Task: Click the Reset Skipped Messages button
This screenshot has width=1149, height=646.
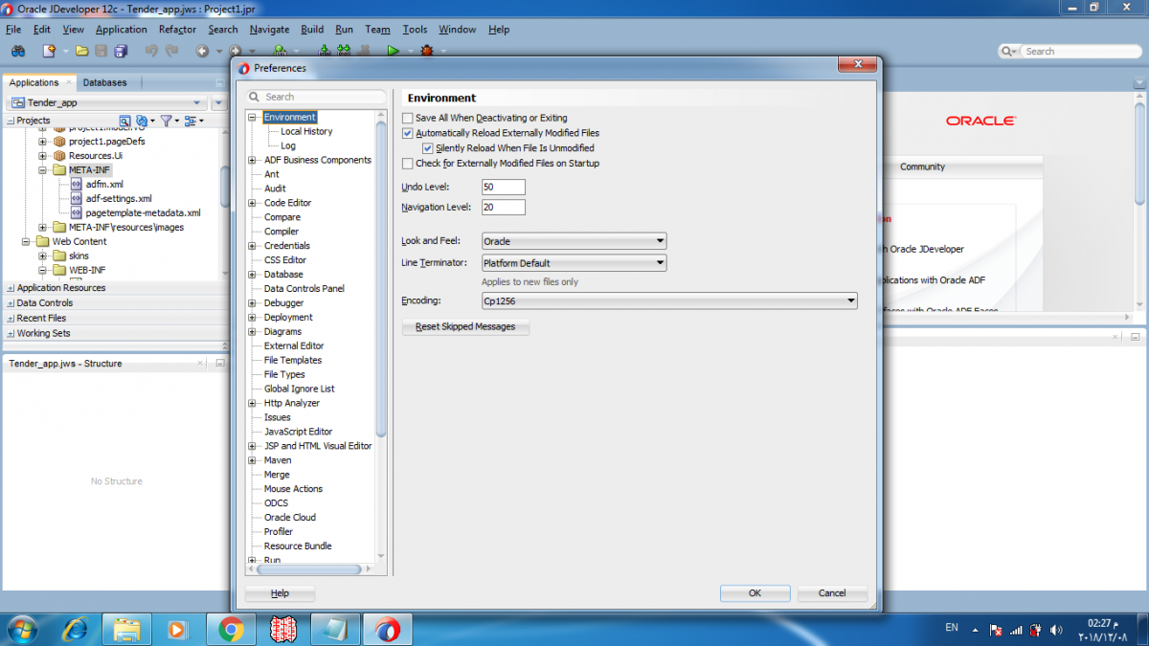Action: point(465,326)
